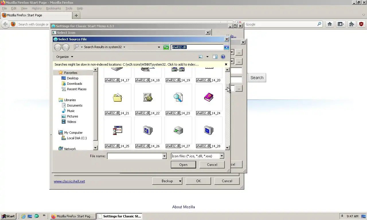Click the Firefox Home toolbar icon
The width and height of the screenshot is (367, 220).
pyautogui.click(x=330, y=24)
